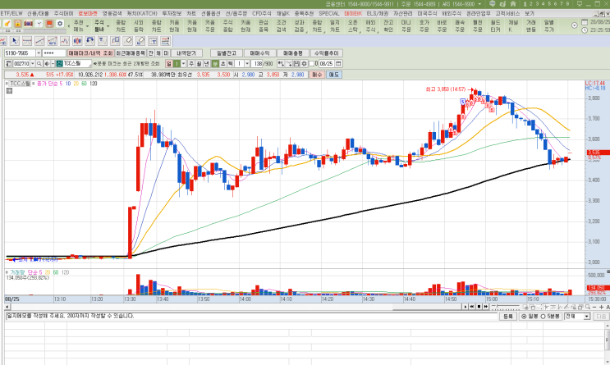Select the 5분봉 radio button

pyautogui.click(x=543, y=317)
